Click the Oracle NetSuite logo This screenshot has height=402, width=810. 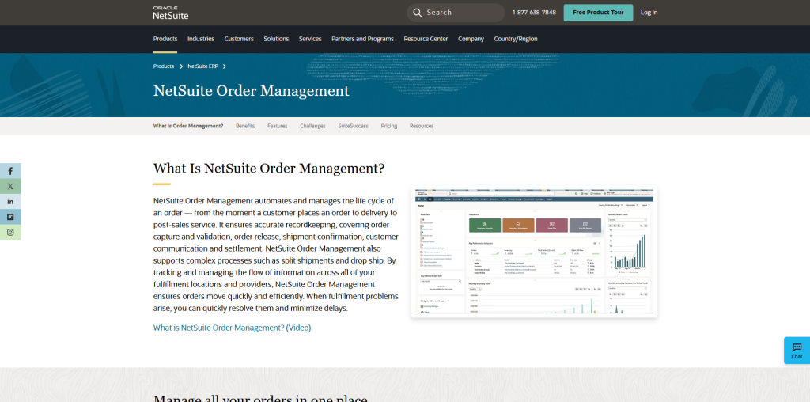pyautogui.click(x=171, y=13)
